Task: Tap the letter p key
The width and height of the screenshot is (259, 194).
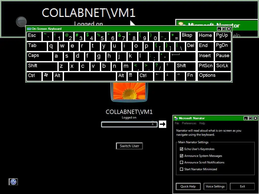Action: pos(148,46)
